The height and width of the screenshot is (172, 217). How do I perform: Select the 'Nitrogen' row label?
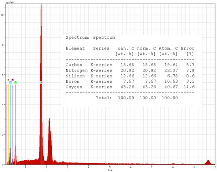point(77,70)
